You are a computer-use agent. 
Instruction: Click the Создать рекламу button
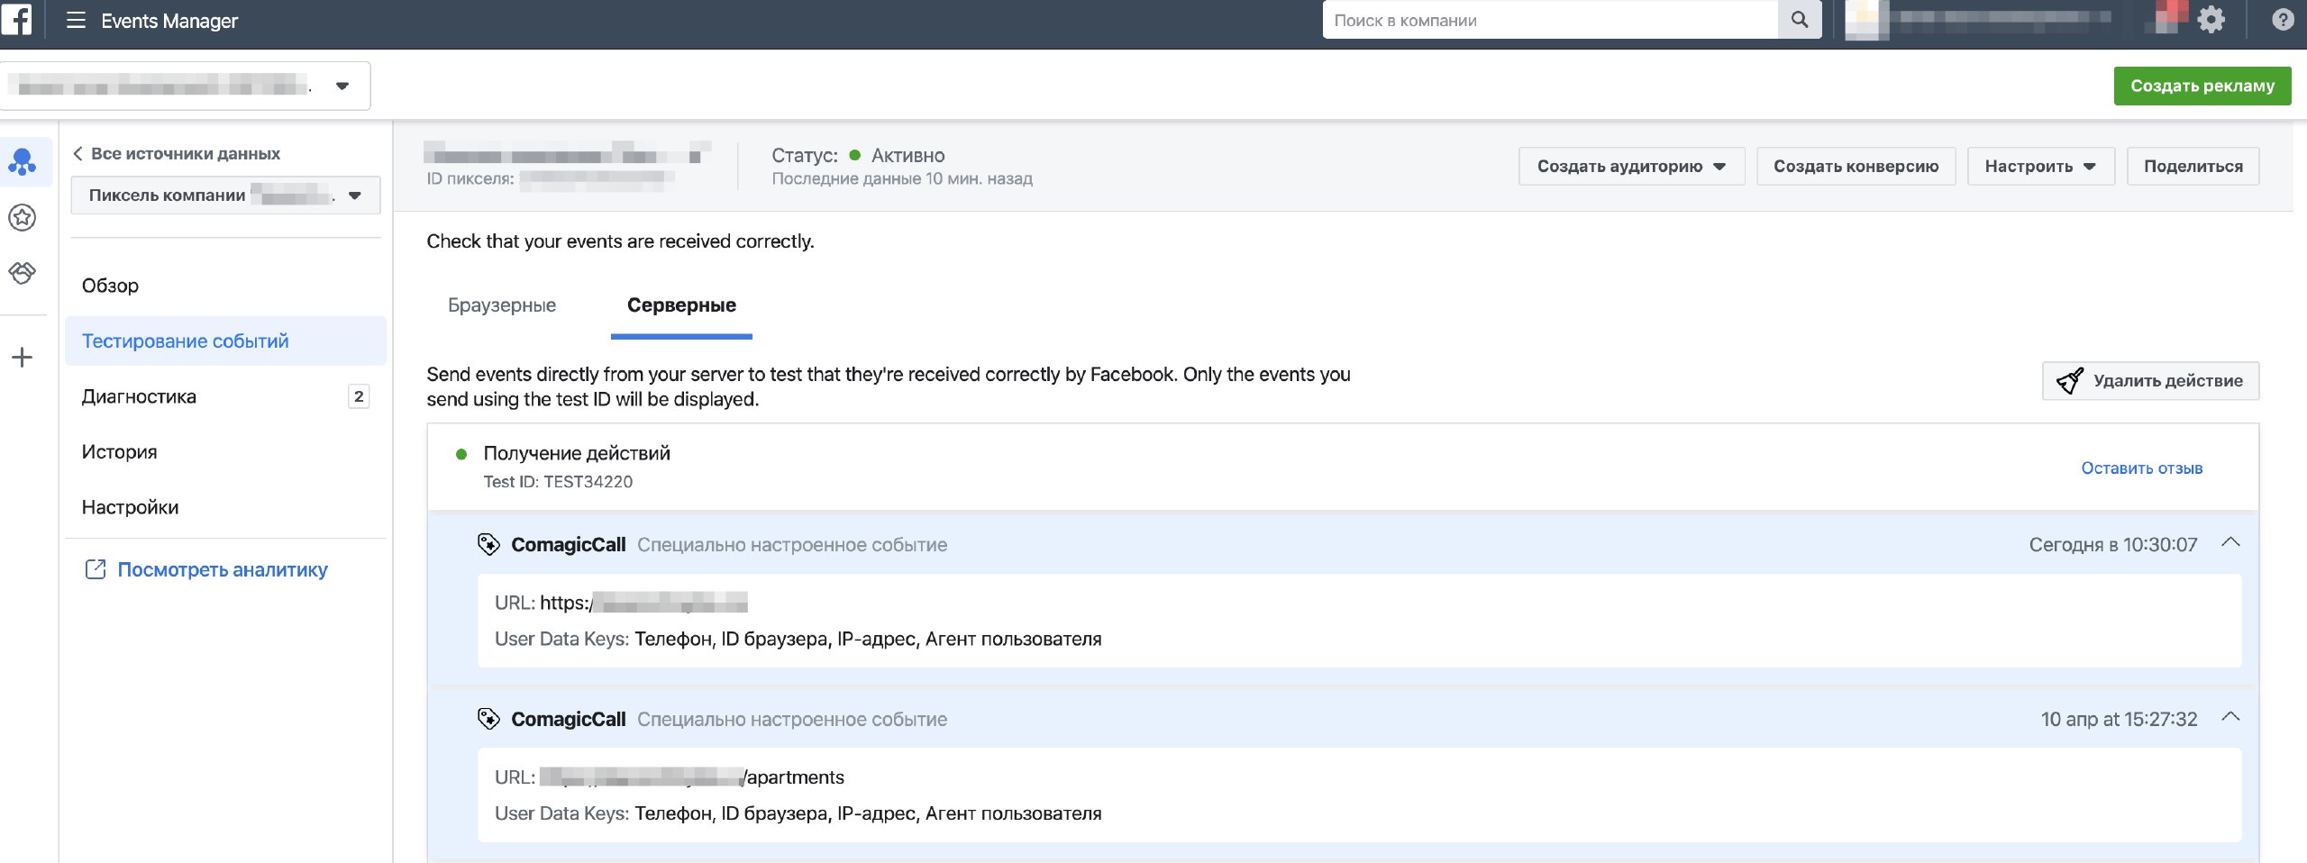(x=2202, y=86)
